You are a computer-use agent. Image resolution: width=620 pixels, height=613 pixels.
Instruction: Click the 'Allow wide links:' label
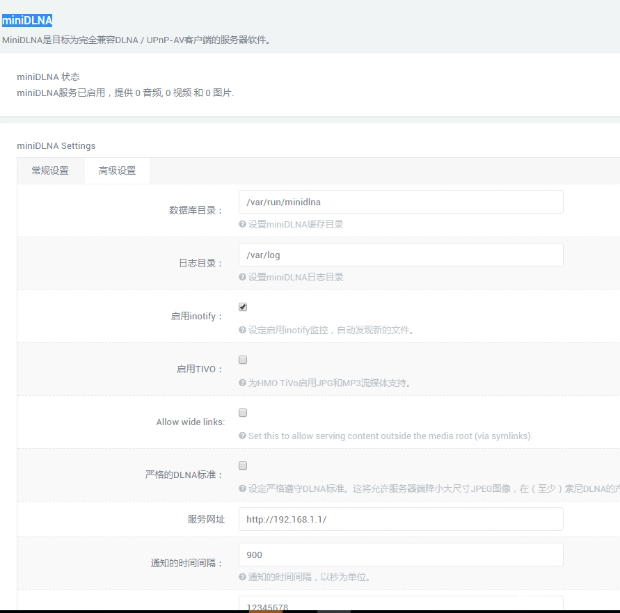(191, 422)
